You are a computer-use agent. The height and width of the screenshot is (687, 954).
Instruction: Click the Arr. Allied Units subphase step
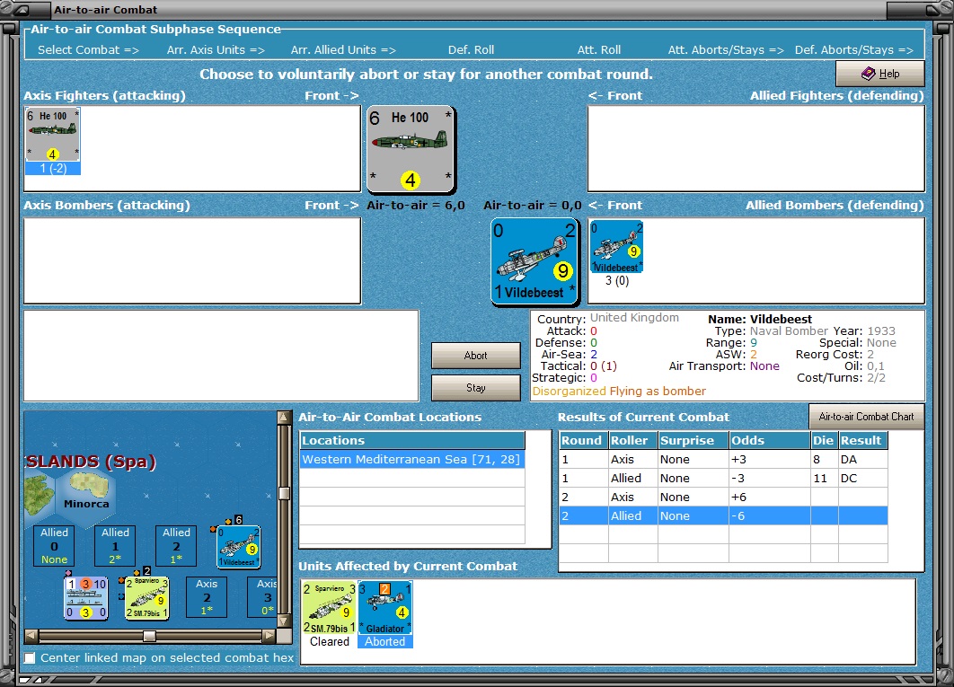pos(343,50)
